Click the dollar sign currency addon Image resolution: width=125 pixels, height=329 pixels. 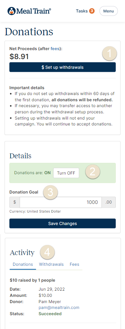point(14,202)
